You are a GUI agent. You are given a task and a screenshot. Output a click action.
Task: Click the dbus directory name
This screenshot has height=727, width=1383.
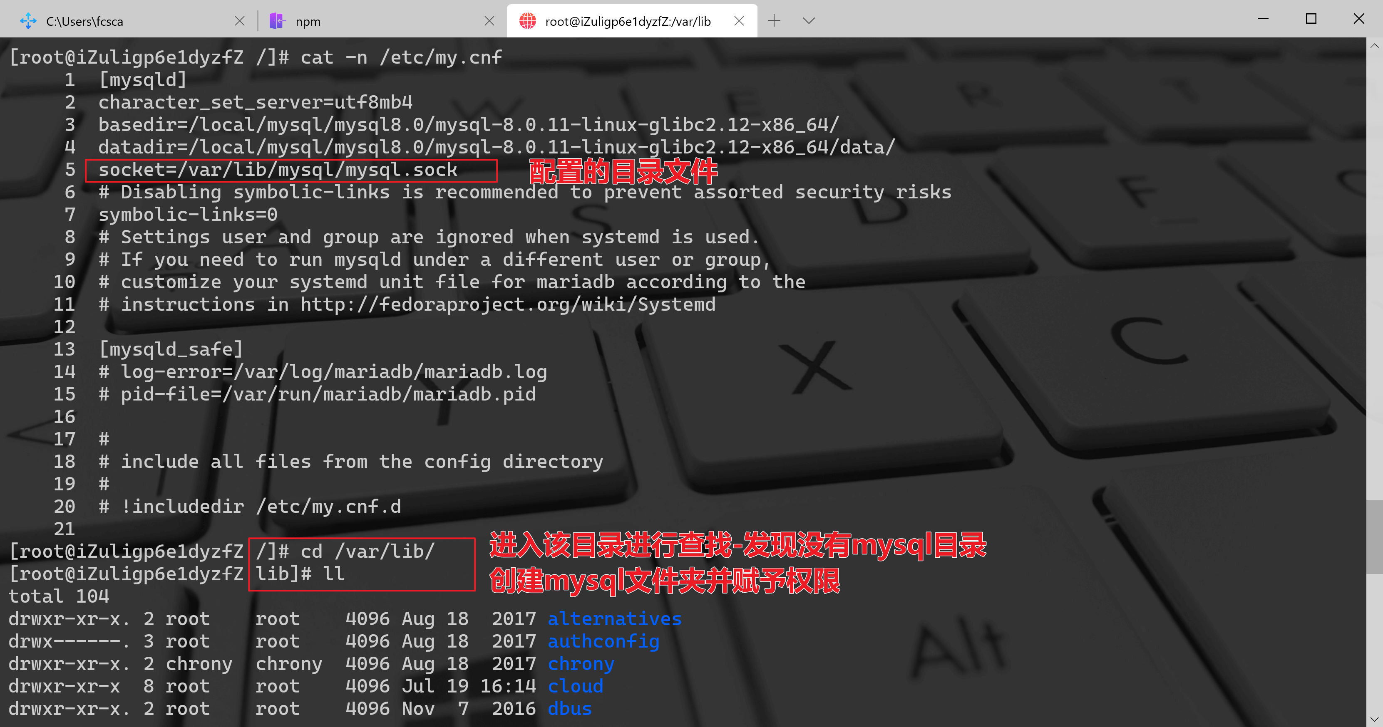[x=570, y=709]
